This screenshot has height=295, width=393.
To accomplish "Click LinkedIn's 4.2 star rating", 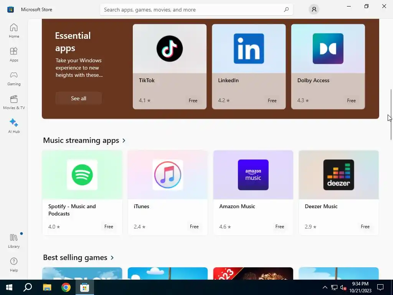I will click(224, 100).
